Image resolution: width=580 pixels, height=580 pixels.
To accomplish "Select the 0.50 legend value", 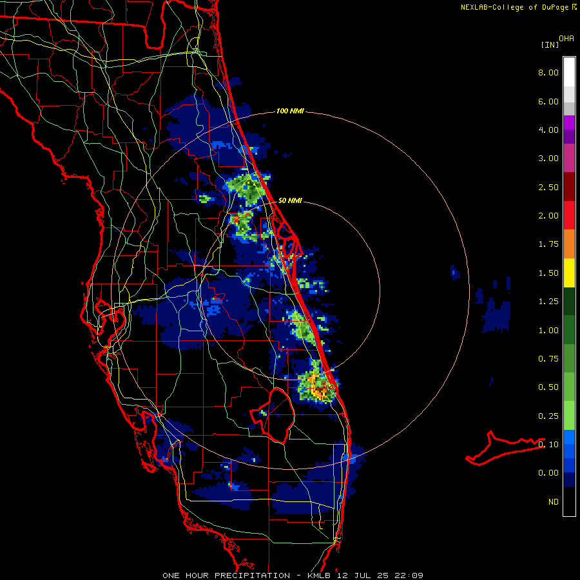I will click(x=548, y=387).
